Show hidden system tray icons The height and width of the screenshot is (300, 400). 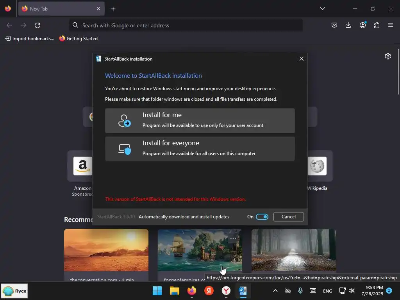(x=275, y=291)
